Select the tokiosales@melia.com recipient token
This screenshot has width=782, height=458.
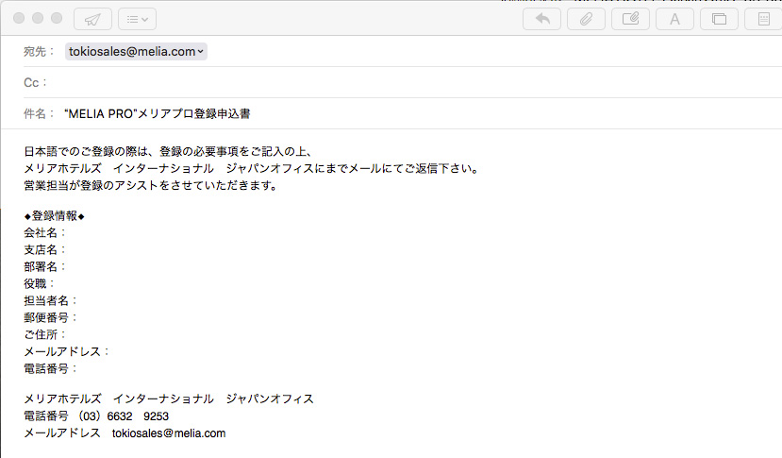(130, 52)
